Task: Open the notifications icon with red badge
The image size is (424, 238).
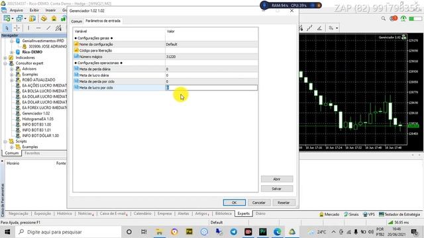Action: [x=394, y=19]
